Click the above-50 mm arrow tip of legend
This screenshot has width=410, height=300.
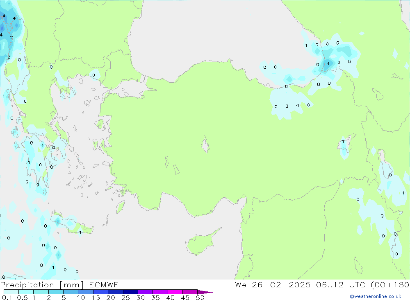pos(205,292)
